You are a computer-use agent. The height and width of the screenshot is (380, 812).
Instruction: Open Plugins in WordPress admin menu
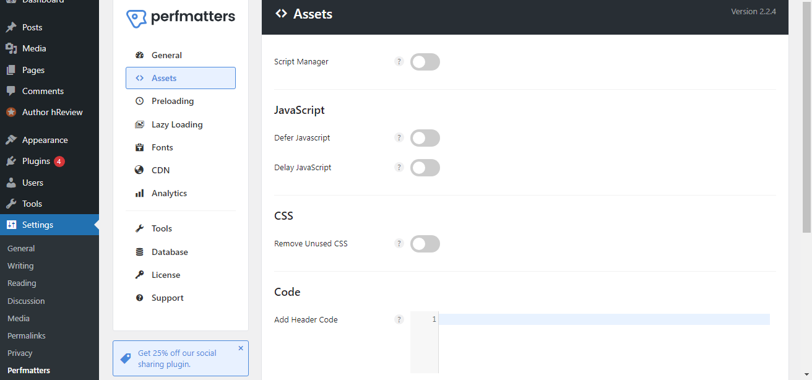click(36, 161)
